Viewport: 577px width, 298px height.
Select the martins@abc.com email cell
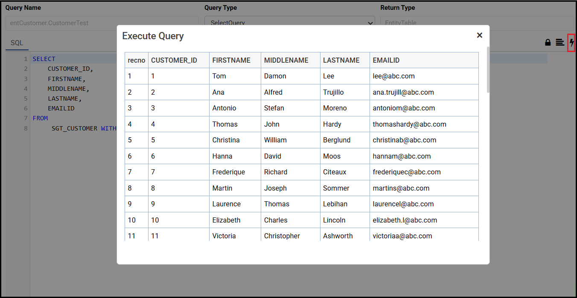coord(401,188)
